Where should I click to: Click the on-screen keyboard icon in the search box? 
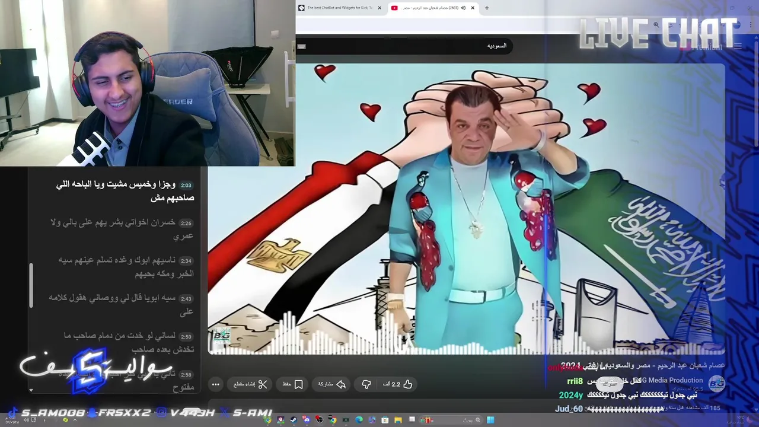click(x=301, y=46)
